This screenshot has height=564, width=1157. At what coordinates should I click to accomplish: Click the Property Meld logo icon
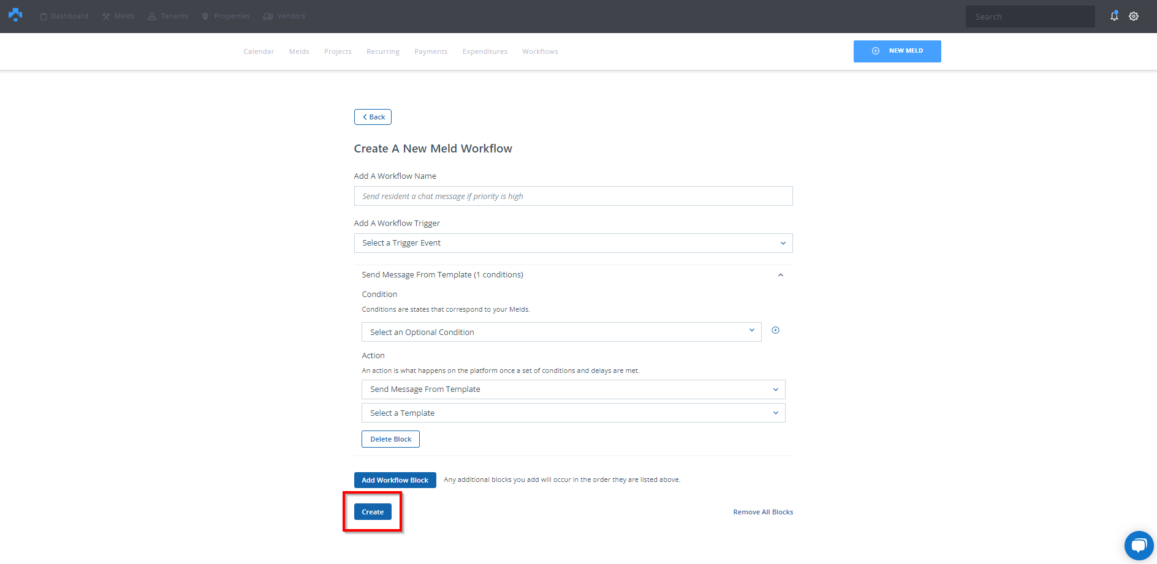pos(15,15)
